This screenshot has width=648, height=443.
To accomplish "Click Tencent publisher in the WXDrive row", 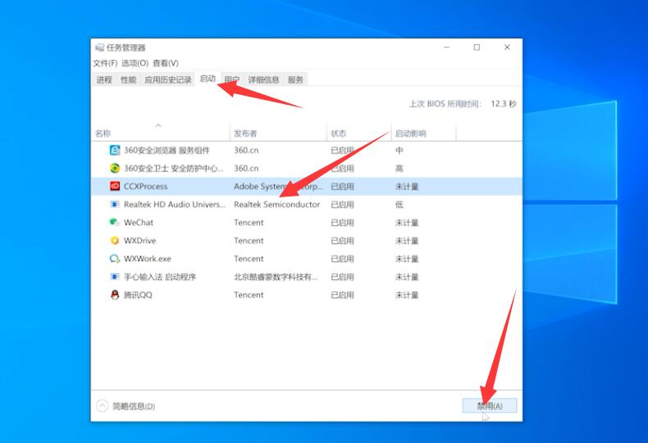I will click(x=249, y=241).
